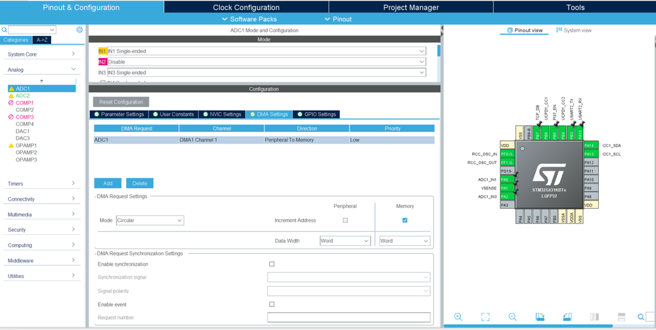Open the category settings gear
The width and height of the screenshot is (656, 330).
pyautogui.click(x=79, y=30)
